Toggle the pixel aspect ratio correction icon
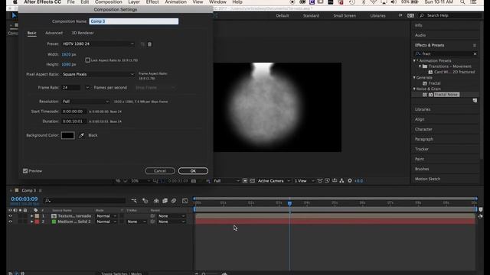This screenshot has width=490, height=275. (x=320, y=181)
